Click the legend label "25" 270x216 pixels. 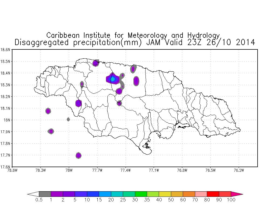point(123,200)
